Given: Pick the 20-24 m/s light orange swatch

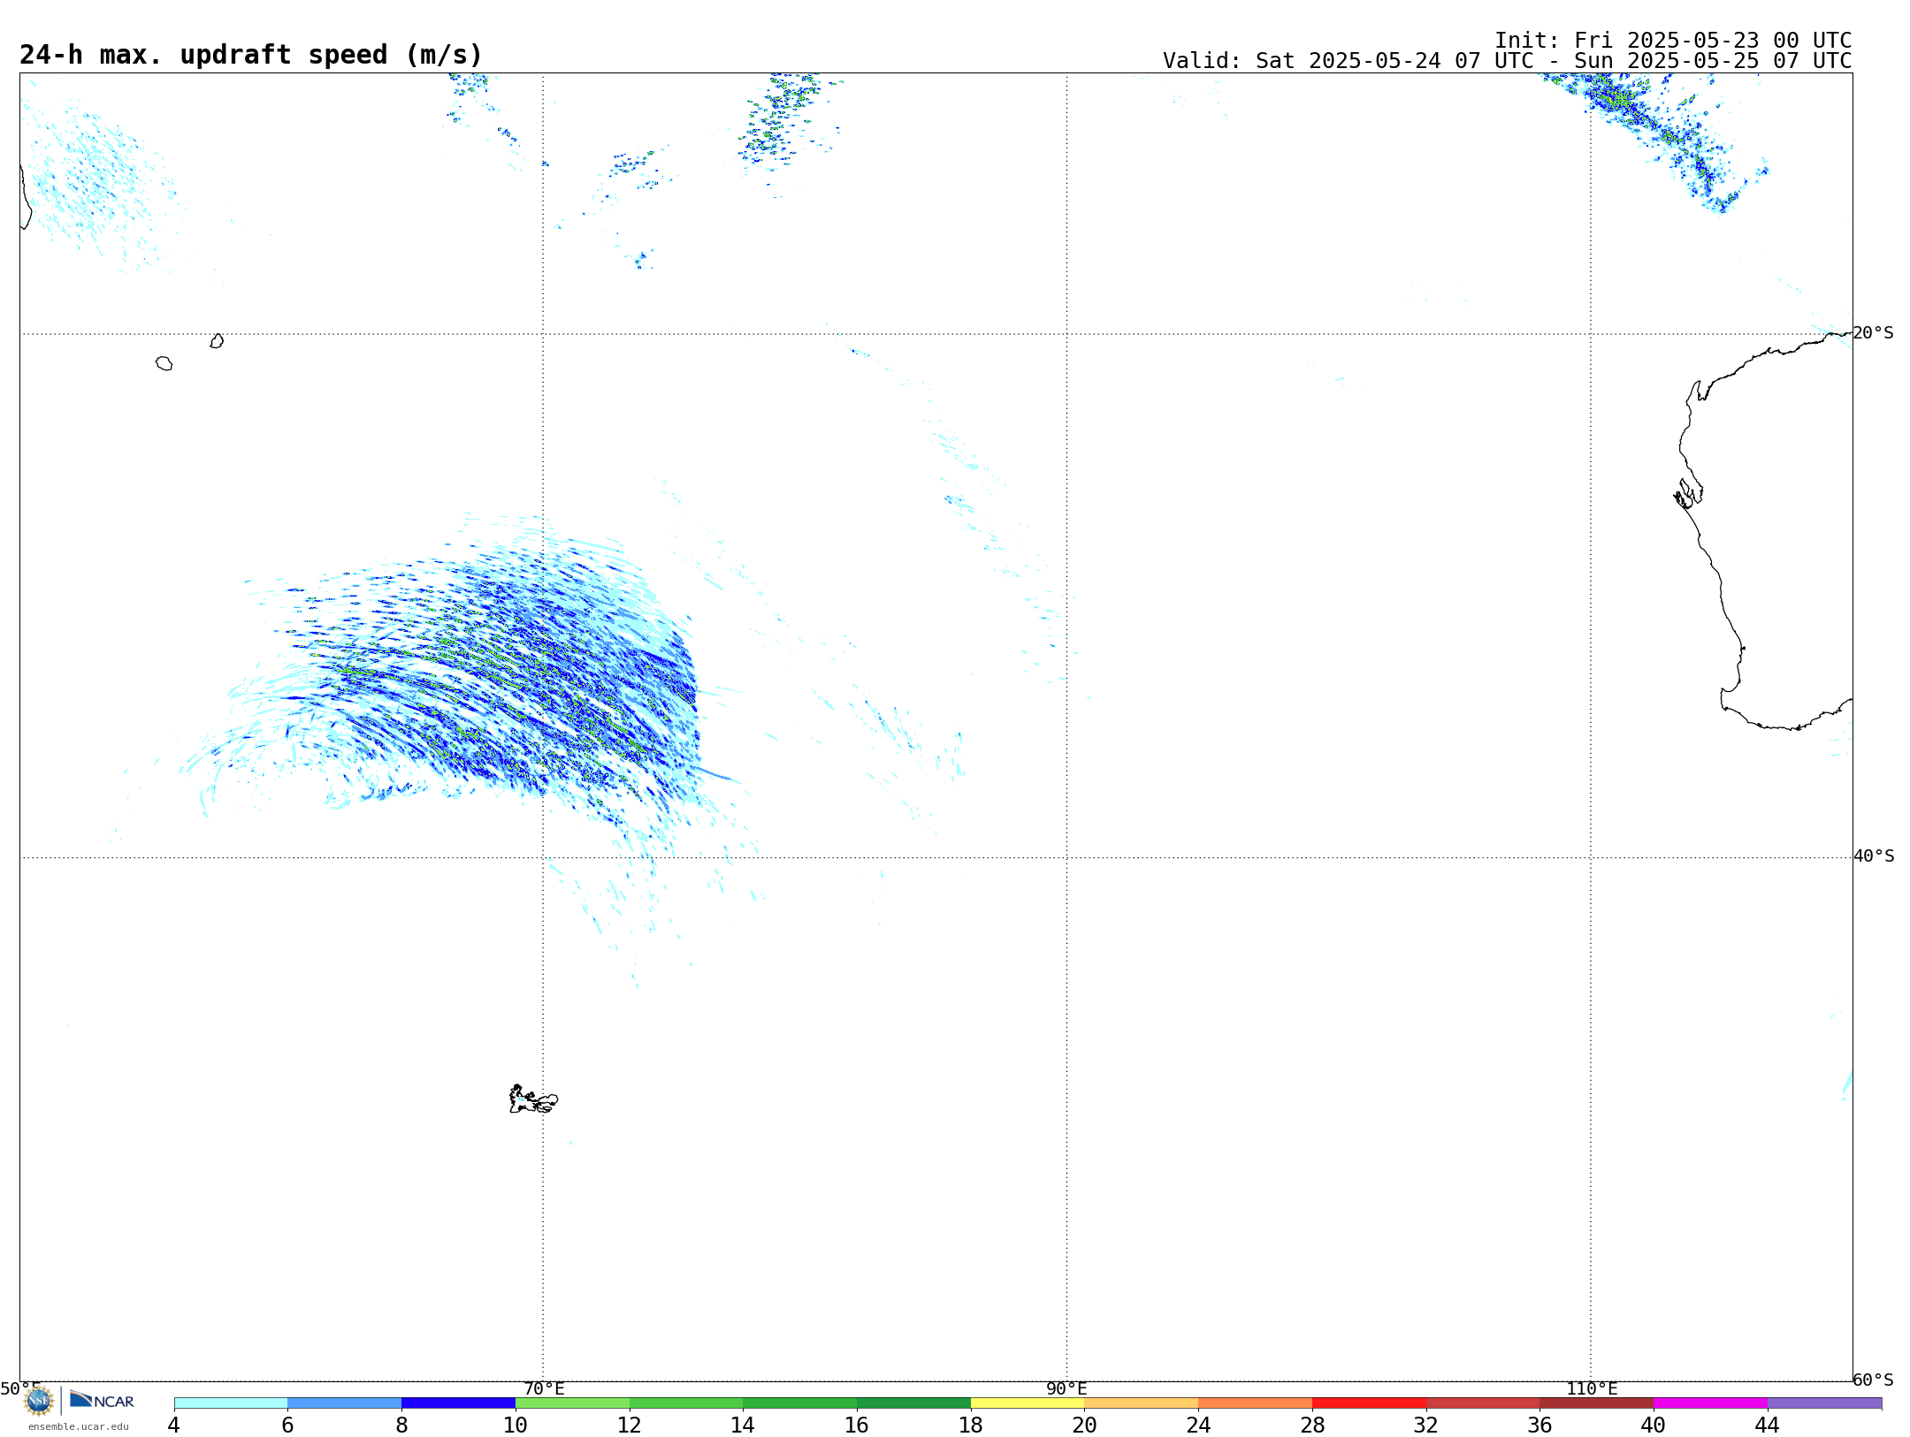Looking at the screenshot, I should point(1142,1403).
